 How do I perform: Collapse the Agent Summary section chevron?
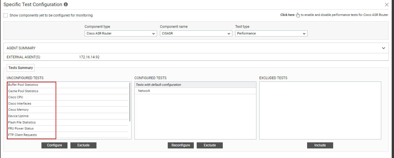click(384, 48)
